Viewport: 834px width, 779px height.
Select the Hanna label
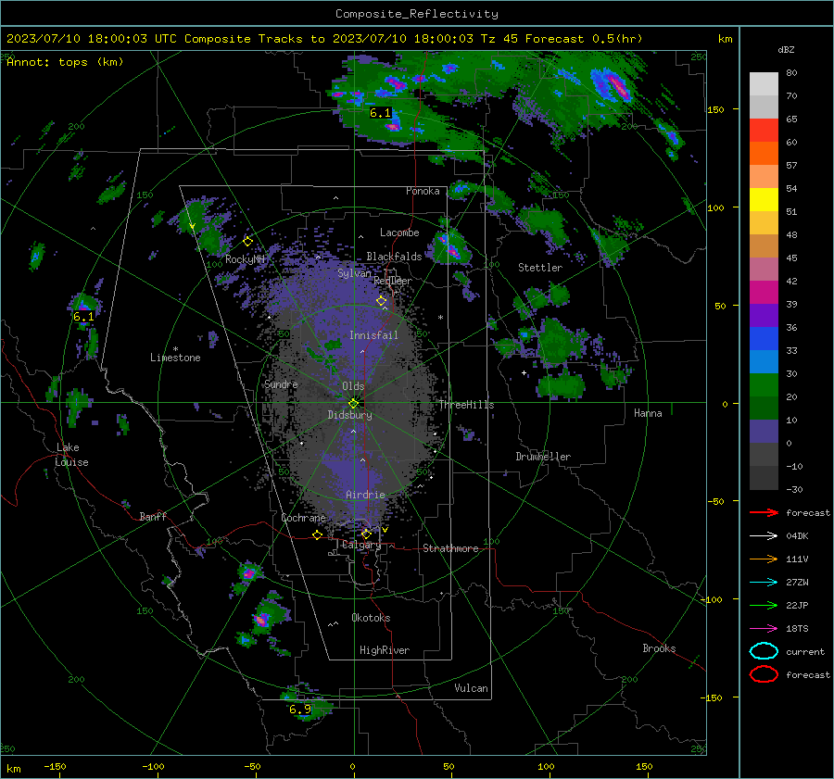648,413
